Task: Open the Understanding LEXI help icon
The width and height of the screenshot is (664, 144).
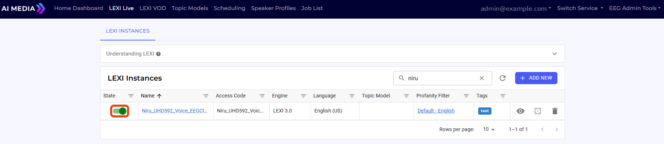Action: [158, 54]
